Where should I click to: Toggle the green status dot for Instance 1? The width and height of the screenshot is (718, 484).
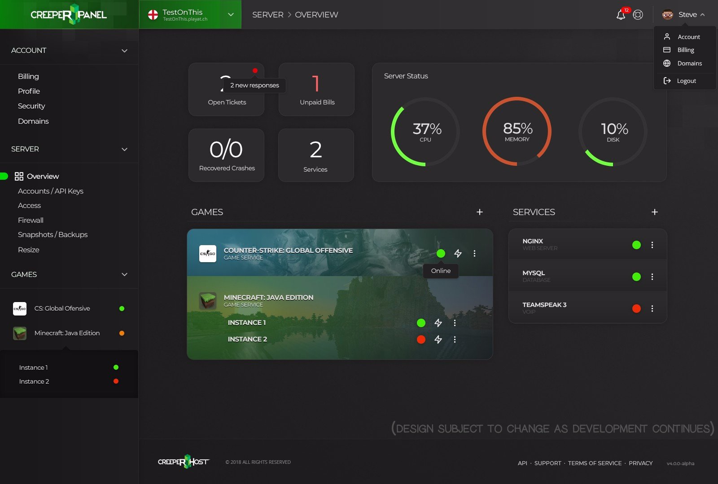[x=421, y=323]
